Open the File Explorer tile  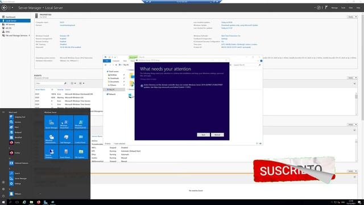point(81,152)
